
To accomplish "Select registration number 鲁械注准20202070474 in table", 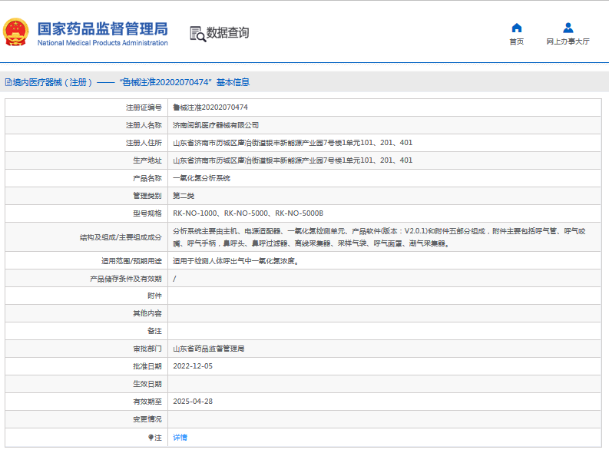I will 210,107.
